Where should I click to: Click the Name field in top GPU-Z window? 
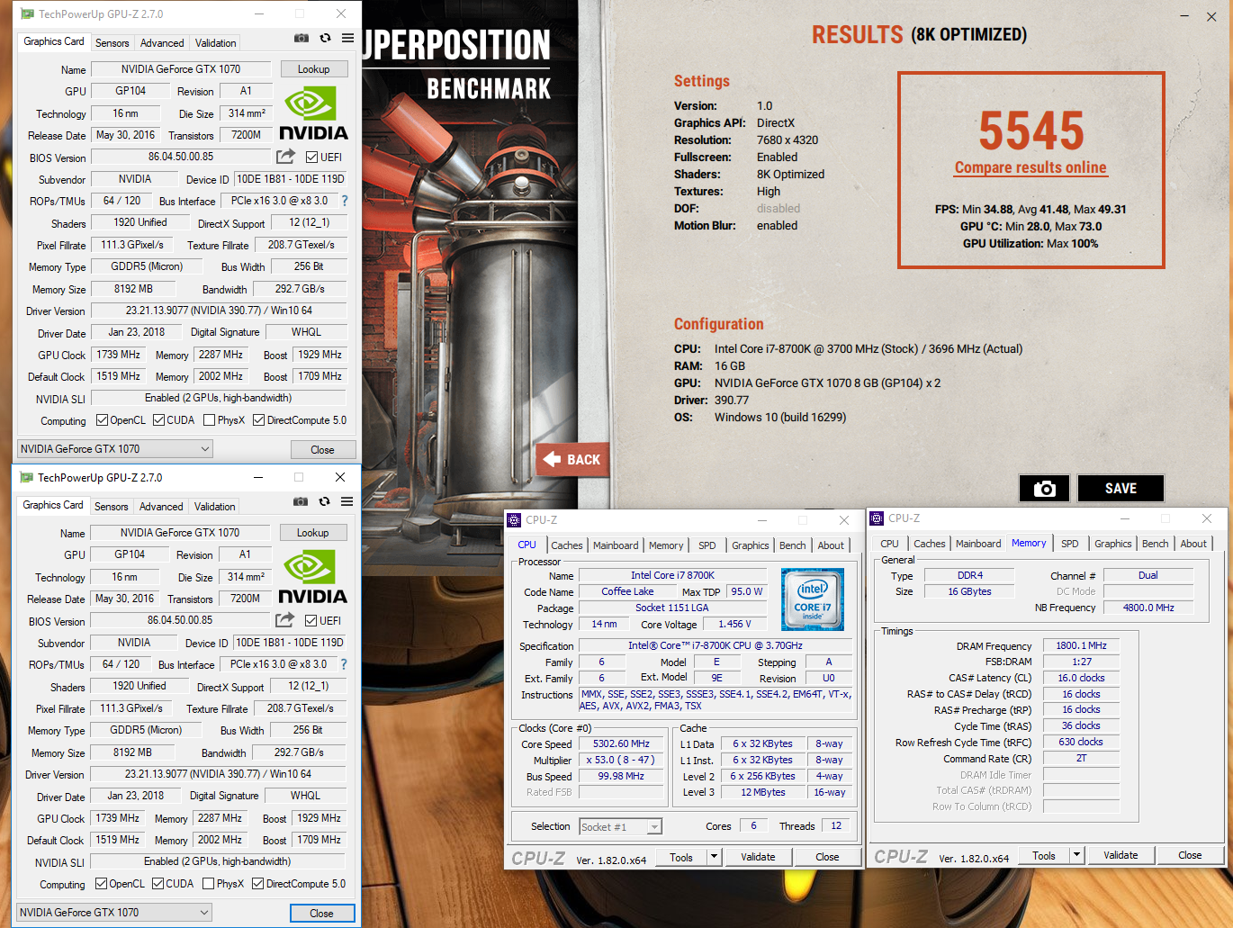click(180, 69)
